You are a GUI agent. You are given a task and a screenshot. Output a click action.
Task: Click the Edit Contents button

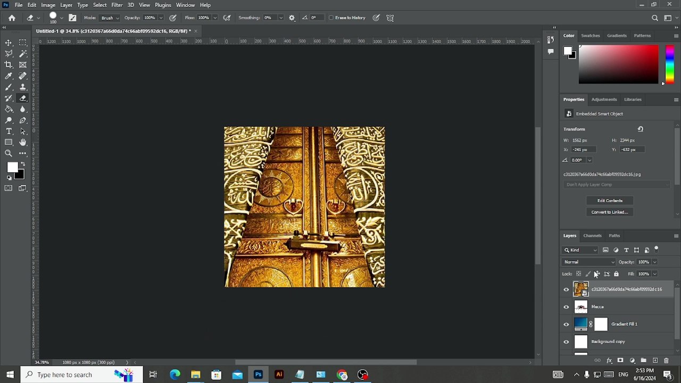coord(610,201)
